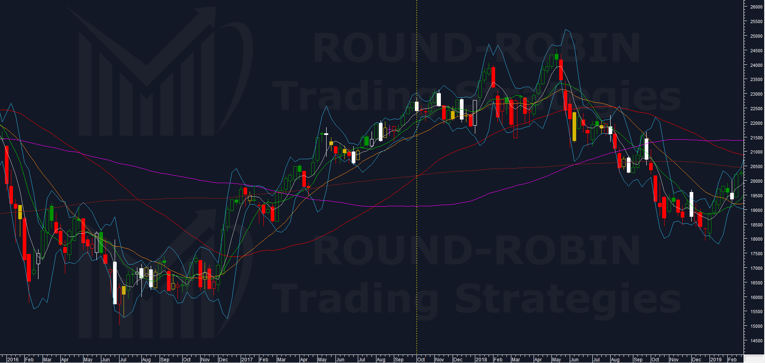Select the 24000 price label on right axis

coord(756,65)
